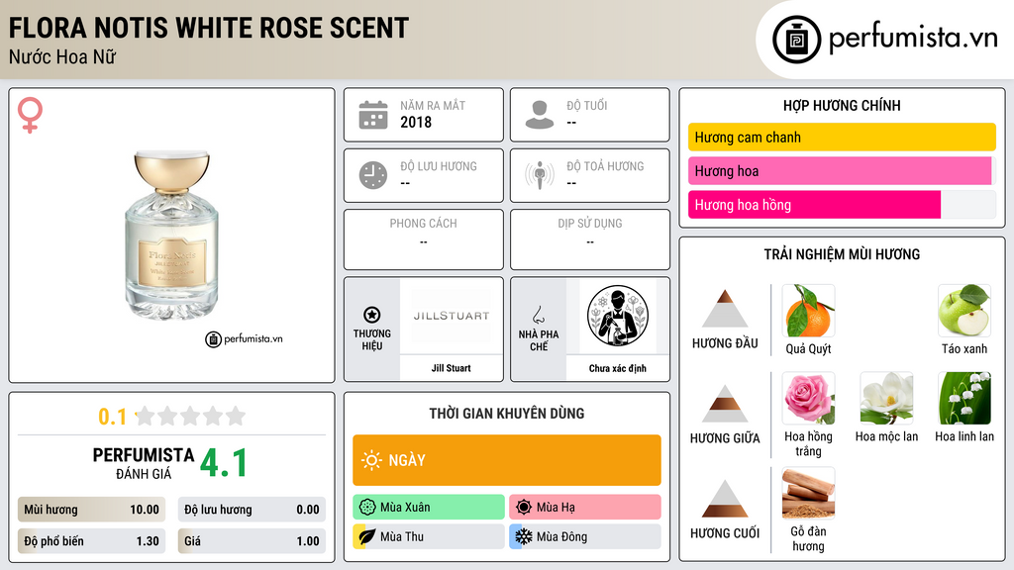This screenshot has height=570, width=1014.
Task: Click the perfumer illustration for Chưa xác định
Action: (618, 316)
